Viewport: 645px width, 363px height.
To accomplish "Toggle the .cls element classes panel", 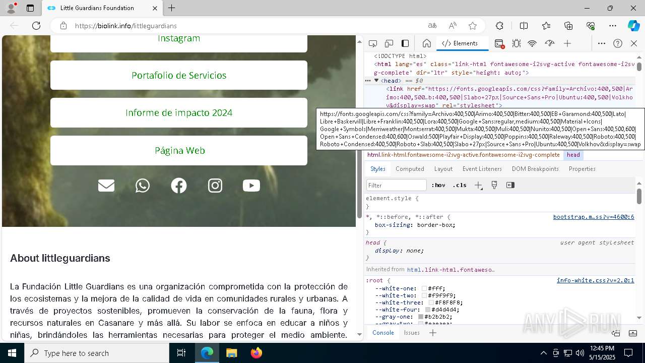I will 460,185.
